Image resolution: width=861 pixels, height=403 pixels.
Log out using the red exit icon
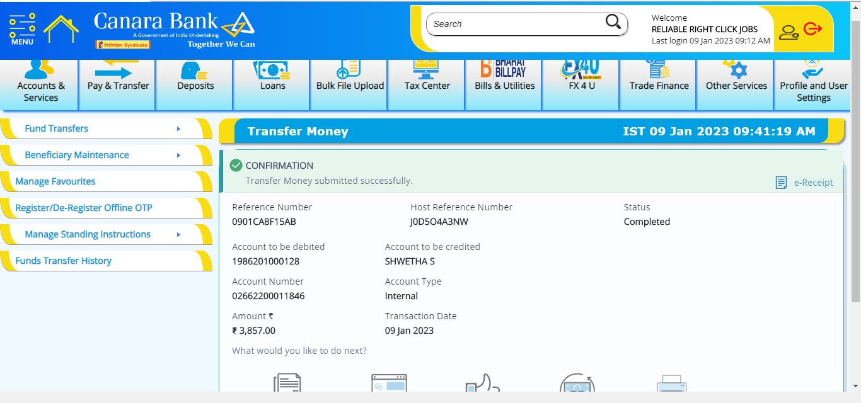(813, 29)
